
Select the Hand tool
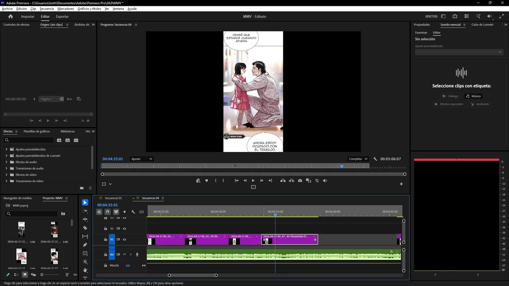[85, 270]
